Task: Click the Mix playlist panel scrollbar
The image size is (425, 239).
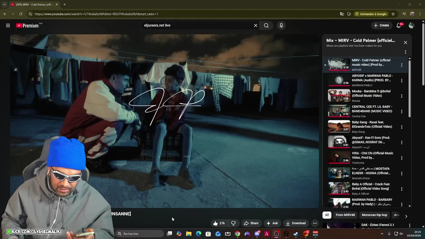Action: click(x=409, y=88)
